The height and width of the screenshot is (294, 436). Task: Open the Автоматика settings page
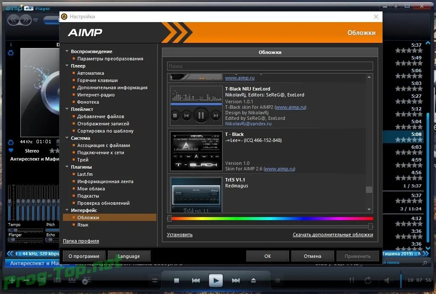91,73
